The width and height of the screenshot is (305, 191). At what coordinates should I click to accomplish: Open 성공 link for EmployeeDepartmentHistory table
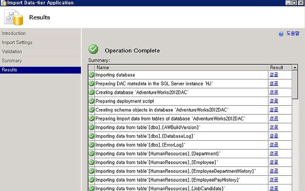point(274,171)
